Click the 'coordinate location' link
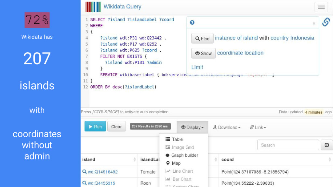The height and width of the screenshot is (187, 333). pyautogui.click(x=240, y=53)
